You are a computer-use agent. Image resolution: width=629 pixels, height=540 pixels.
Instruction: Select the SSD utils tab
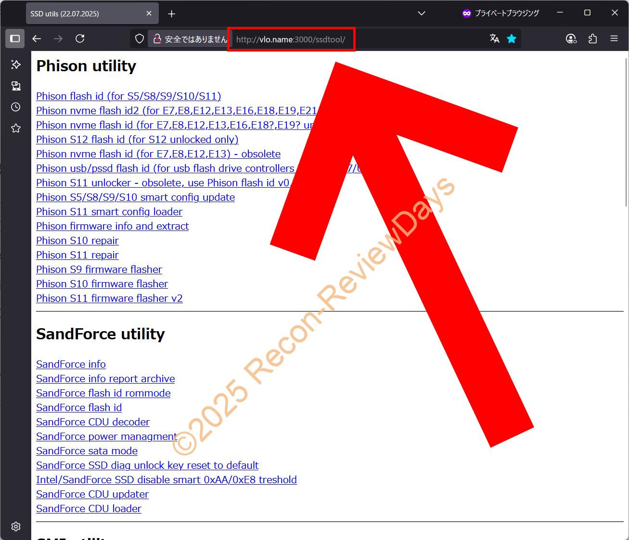(x=82, y=13)
